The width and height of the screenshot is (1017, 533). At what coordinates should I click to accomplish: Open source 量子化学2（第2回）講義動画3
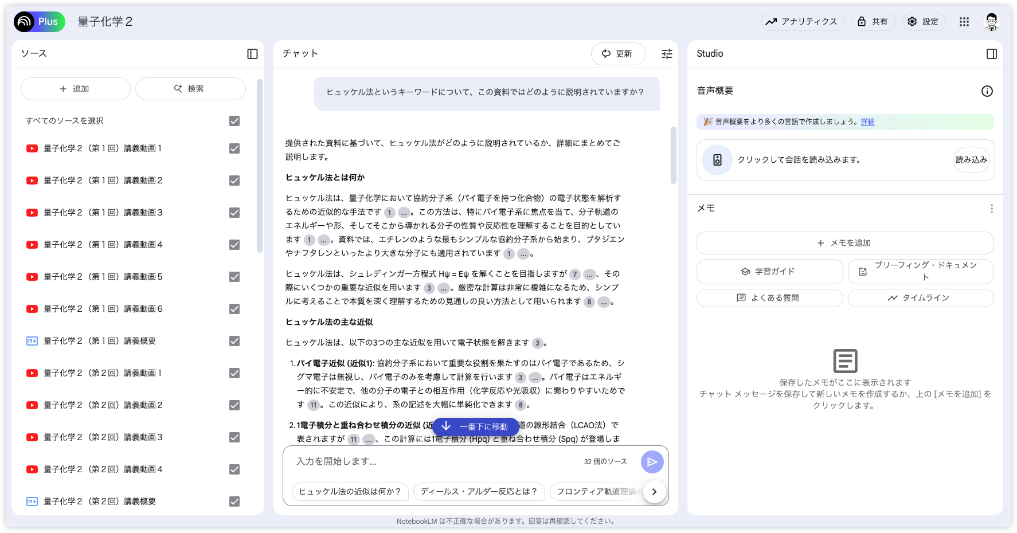(x=103, y=437)
